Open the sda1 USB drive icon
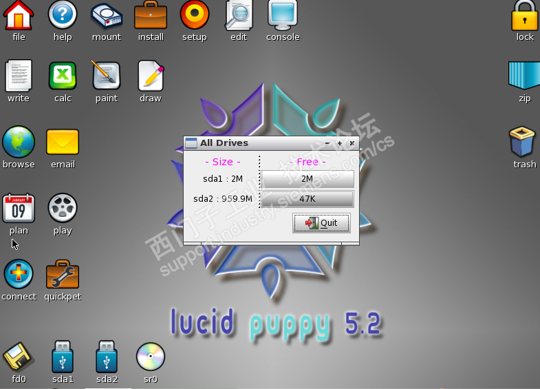Image resolution: width=540 pixels, height=389 pixels. pos(63,357)
